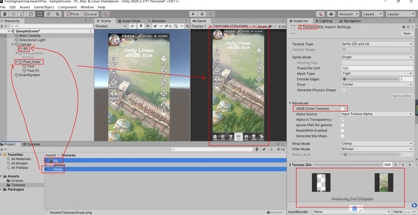Open Texture Type dropdown
The height and width of the screenshot is (215, 418).
tap(377, 44)
